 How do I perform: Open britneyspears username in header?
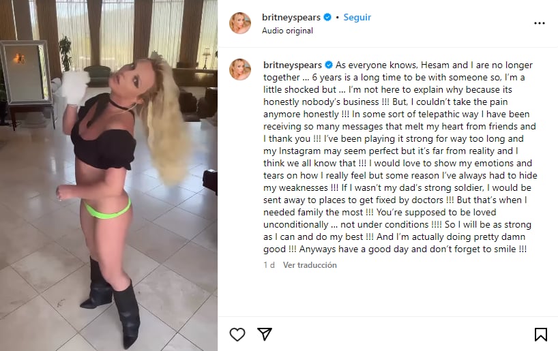tap(291, 17)
